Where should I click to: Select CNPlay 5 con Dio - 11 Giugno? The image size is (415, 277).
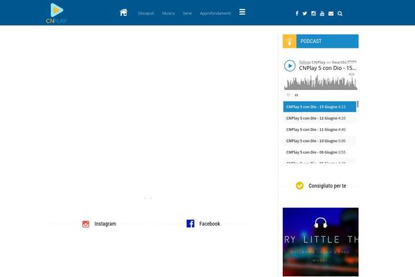coord(320,129)
